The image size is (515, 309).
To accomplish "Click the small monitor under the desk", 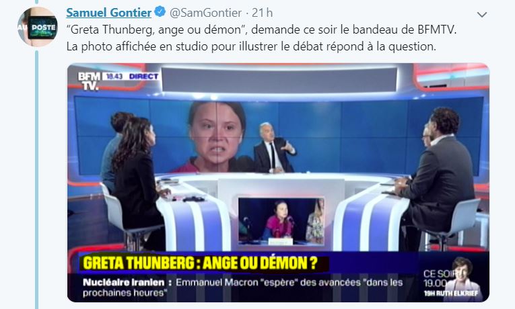I will coord(281,221).
